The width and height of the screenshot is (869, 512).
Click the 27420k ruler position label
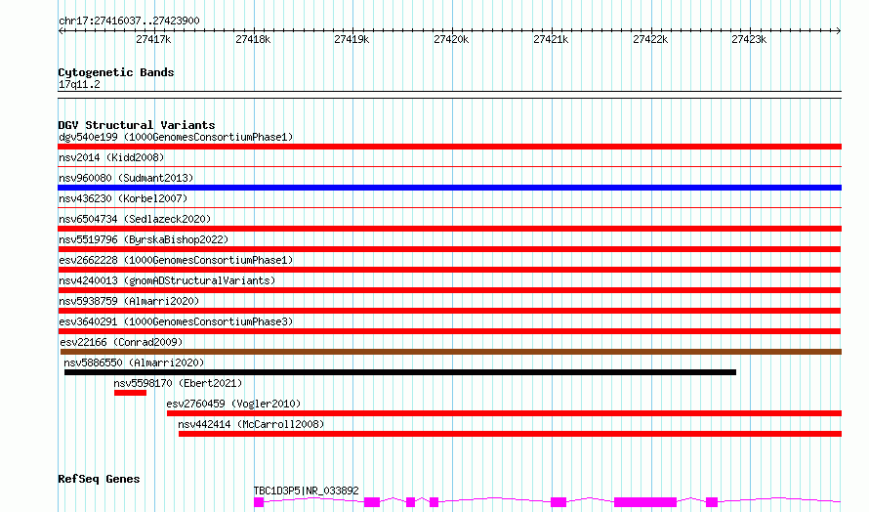pyautogui.click(x=450, y=40)
